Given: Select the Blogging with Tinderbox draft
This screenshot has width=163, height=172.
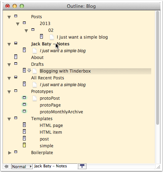Looking at the screenshot, I should pos(65,71).
